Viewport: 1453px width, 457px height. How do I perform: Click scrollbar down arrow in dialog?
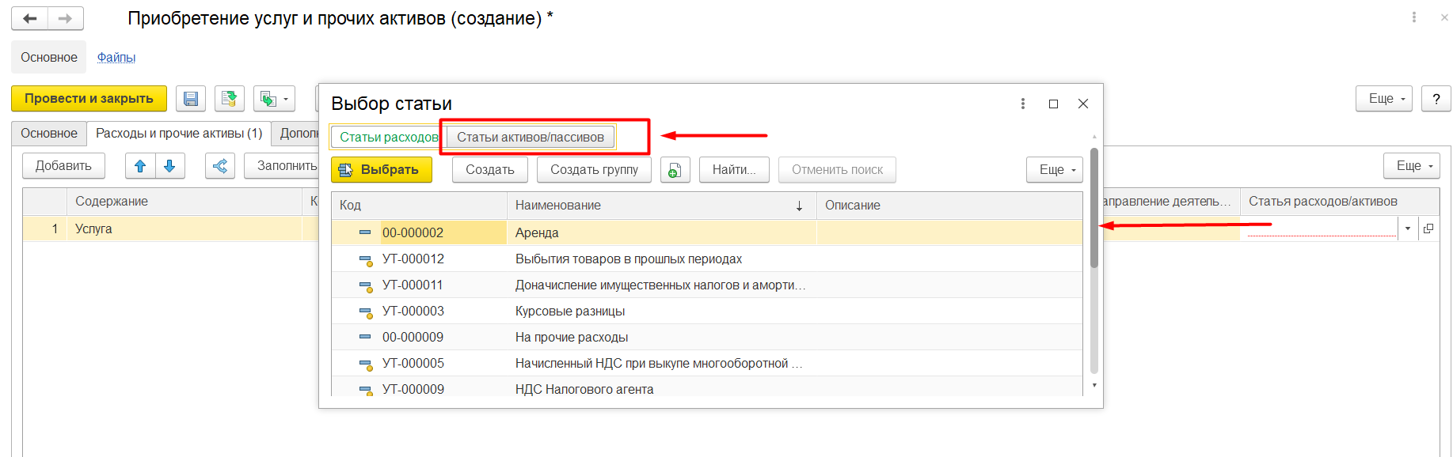point(1094,385)
